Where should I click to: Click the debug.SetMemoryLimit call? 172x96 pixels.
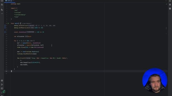click(x=28, y=28)
